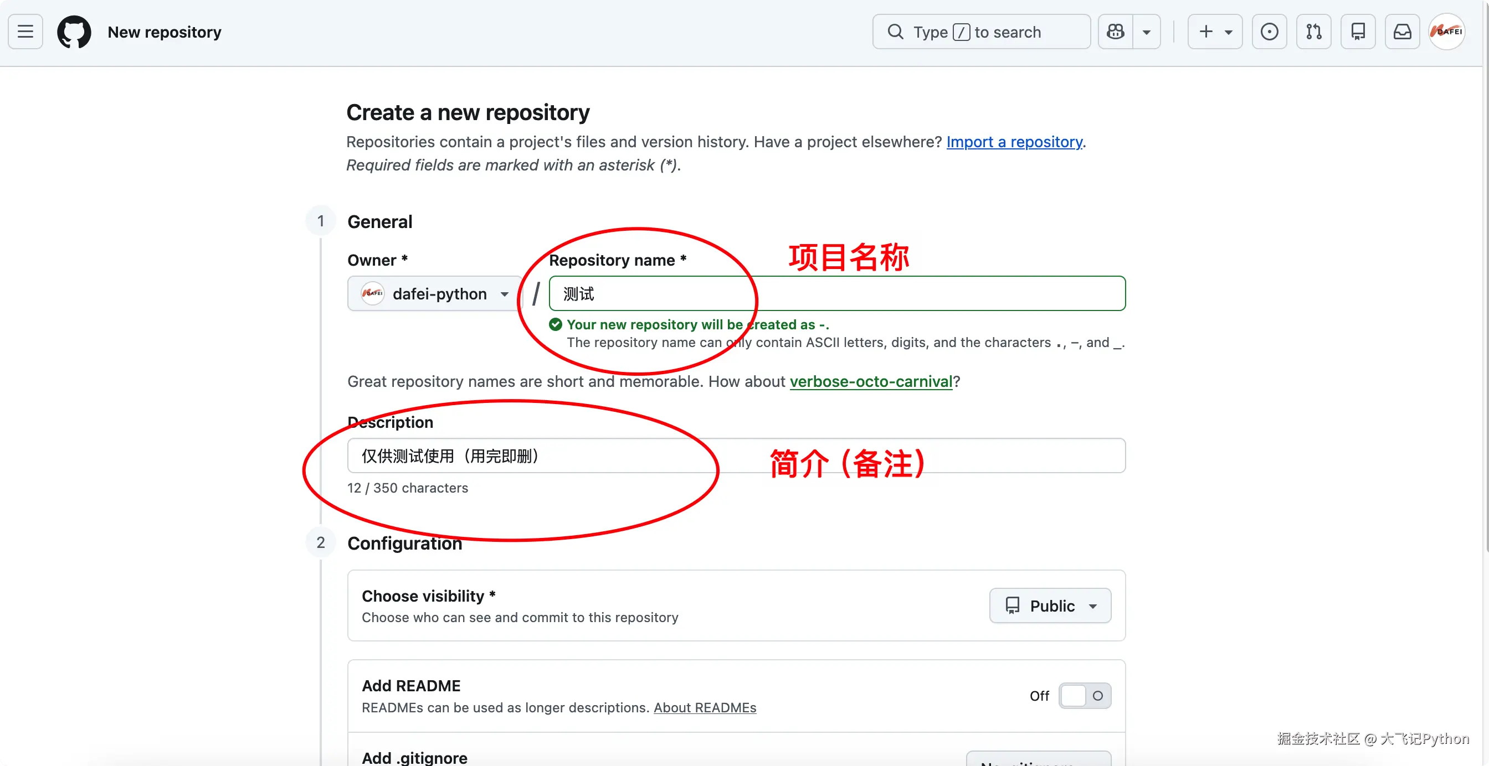Open the gitignore template dropdown
This screenshot has width=1489, height=766.
(1038, 759)
